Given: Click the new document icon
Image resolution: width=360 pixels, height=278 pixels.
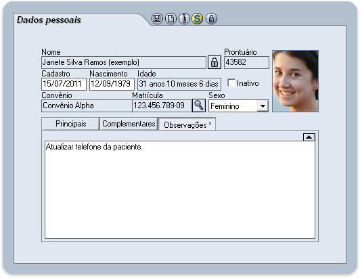Looking at the screenshot, I should 171,18.
